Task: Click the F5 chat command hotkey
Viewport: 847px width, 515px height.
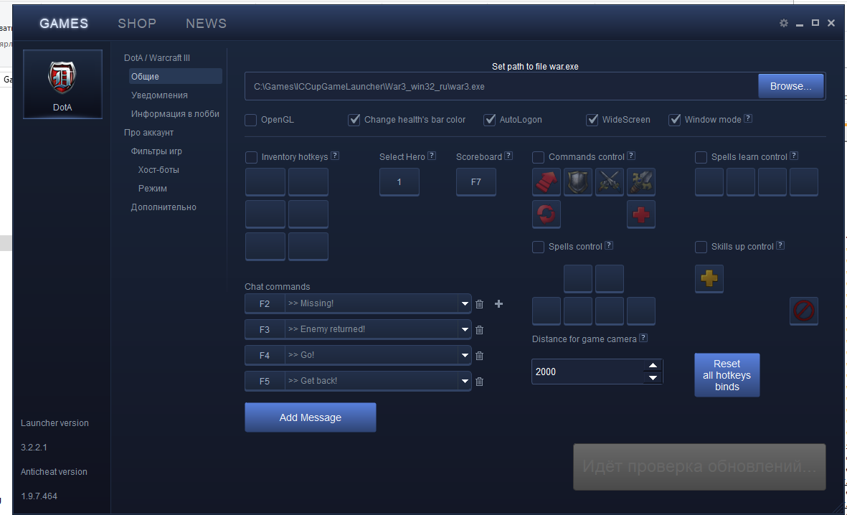Action: pos(265,382)
